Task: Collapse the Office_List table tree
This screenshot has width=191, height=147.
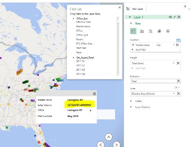Action: pos(73,19)
